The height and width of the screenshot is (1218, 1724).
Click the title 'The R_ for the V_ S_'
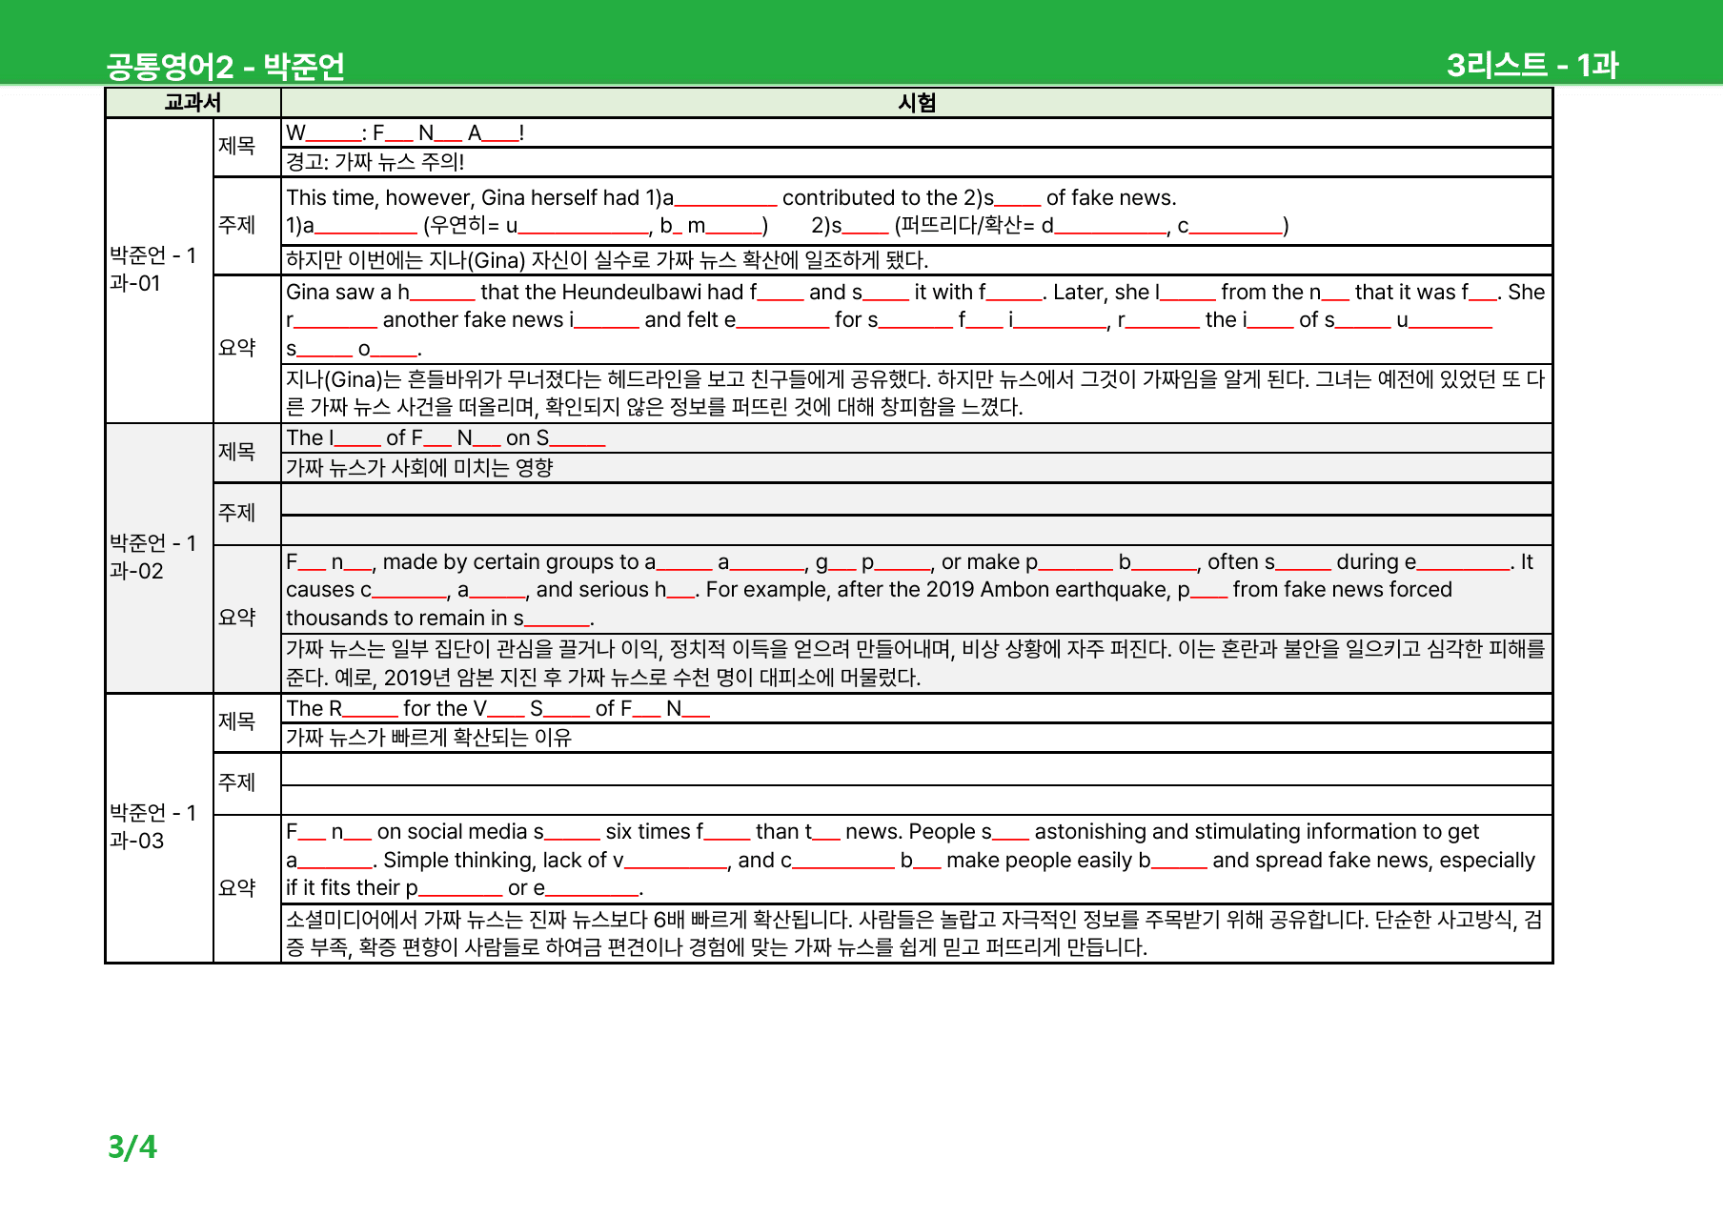point(498,709)
